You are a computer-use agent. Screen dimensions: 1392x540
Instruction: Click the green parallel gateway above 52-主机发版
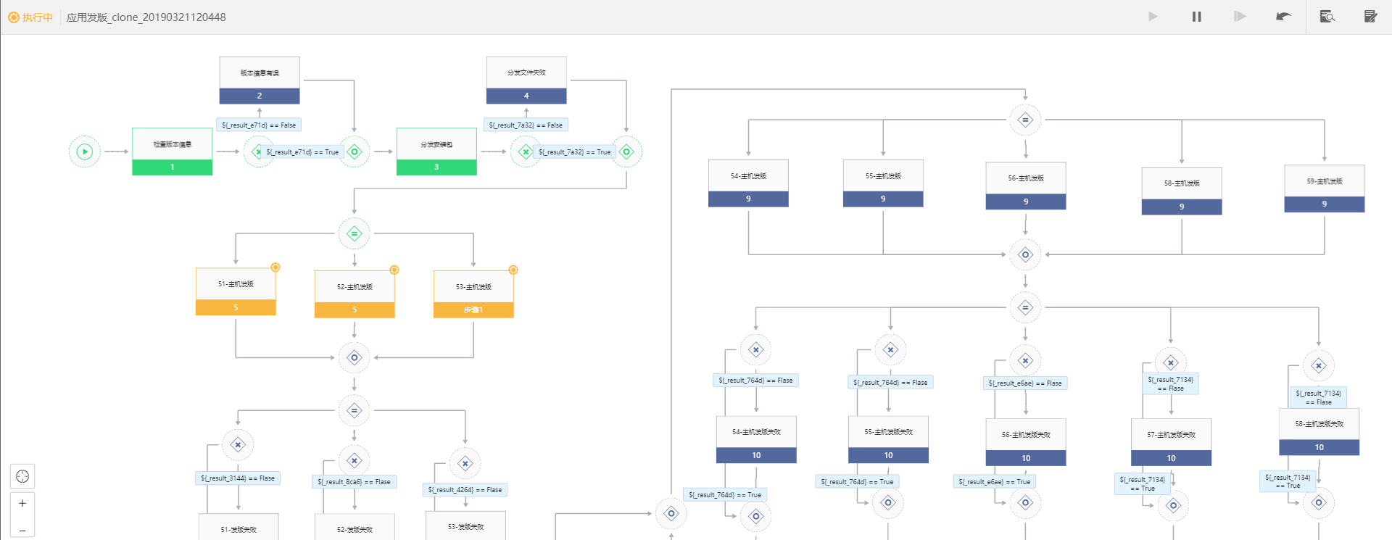coord(355,233)
